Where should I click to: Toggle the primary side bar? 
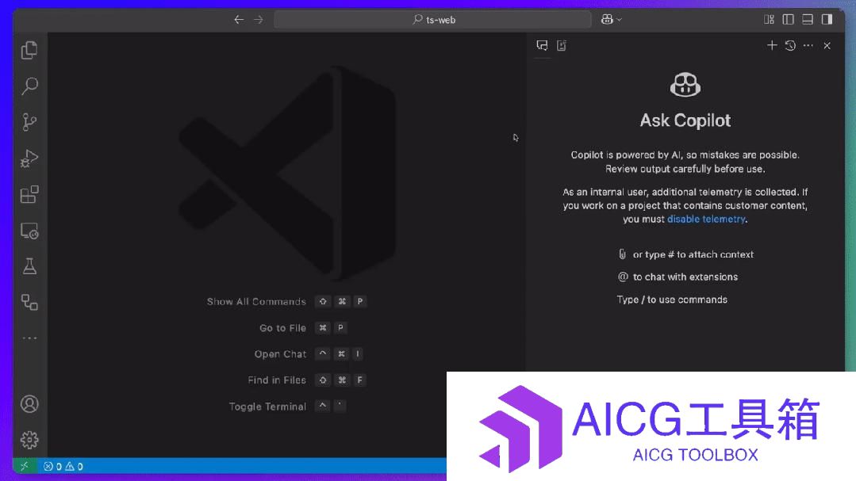pos(788,20)
